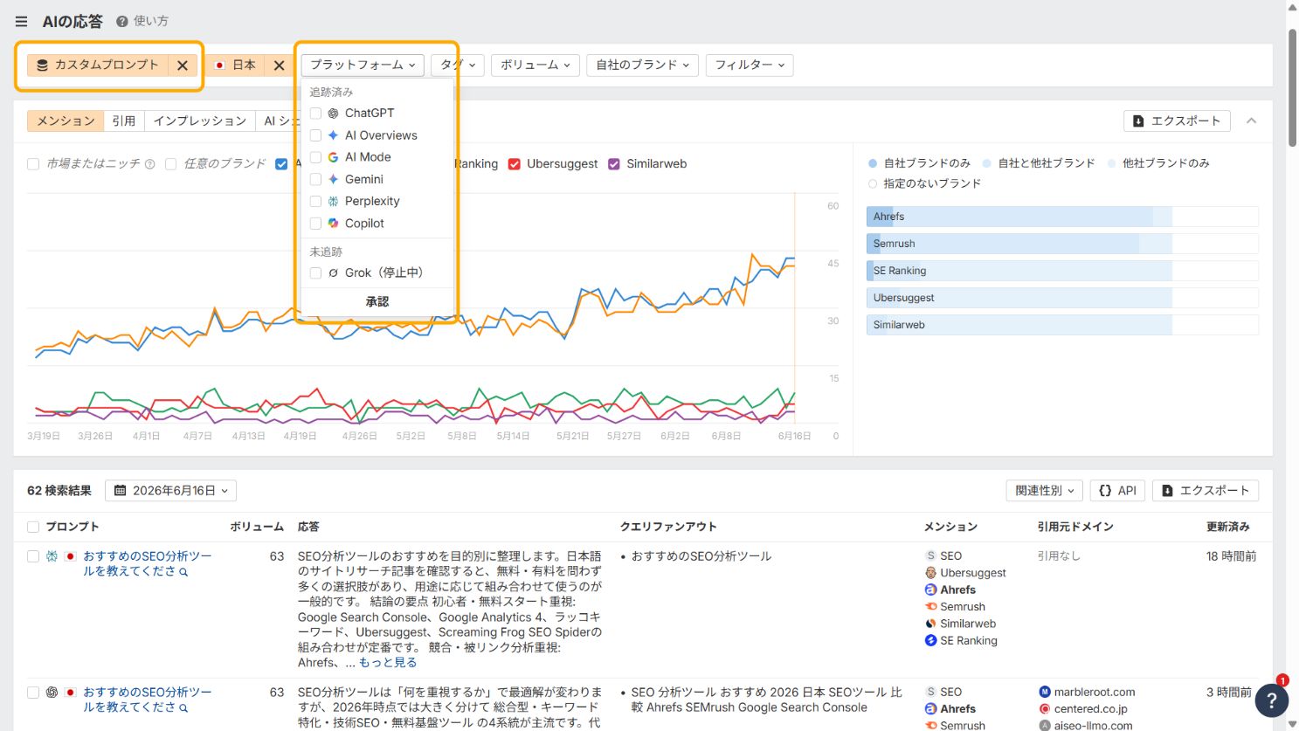Enable the 任意のブランド checkbox
1299x731 pixels.
170,164
